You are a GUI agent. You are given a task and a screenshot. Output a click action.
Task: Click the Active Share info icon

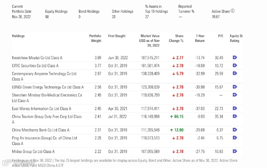point(233,11)
